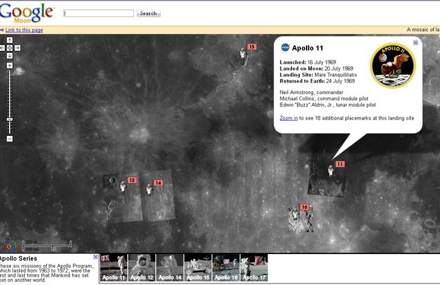Adjust the zoom slider handle
440x285 pixels.
10,119
